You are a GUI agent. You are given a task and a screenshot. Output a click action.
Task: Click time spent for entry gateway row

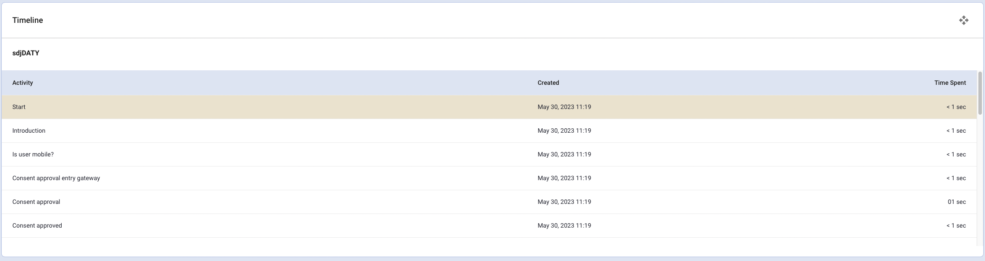[955, 178]
